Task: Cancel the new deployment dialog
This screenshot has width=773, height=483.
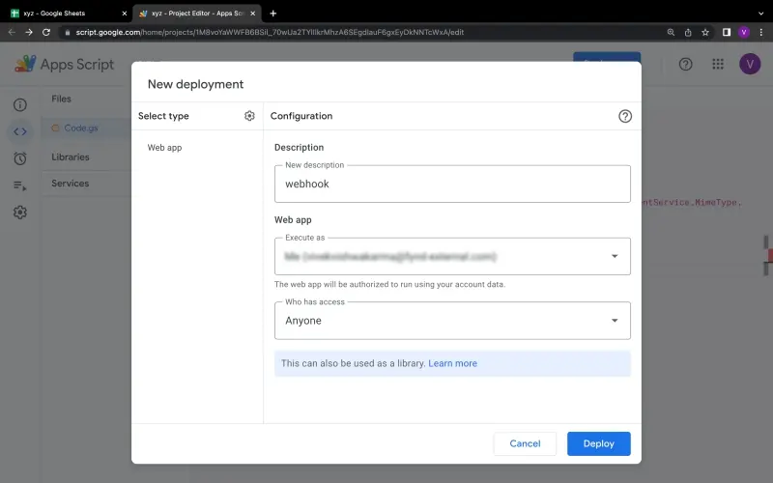Action: pos(525,443)
